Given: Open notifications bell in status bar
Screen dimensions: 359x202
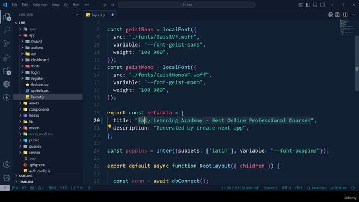Looking at the screenshot, I should 353,187.
